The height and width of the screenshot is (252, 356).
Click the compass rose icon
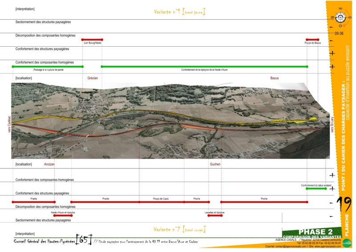tap(340, 17)
